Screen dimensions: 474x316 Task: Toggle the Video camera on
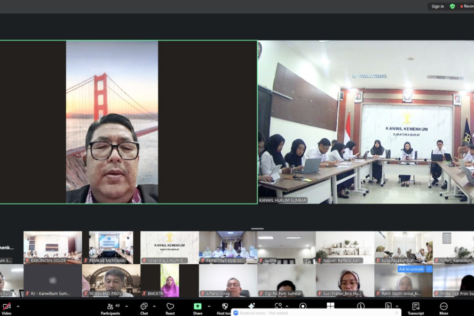click(6, 307)
